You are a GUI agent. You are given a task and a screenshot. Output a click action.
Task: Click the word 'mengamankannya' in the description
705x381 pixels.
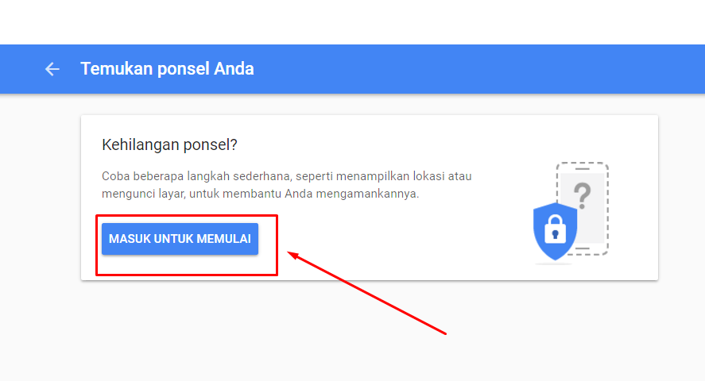pos(366,194)
